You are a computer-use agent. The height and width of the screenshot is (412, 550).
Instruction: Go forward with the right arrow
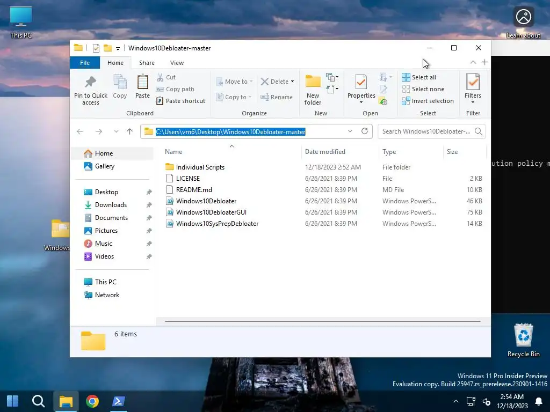pyautogui.click(x=99, y=131)
